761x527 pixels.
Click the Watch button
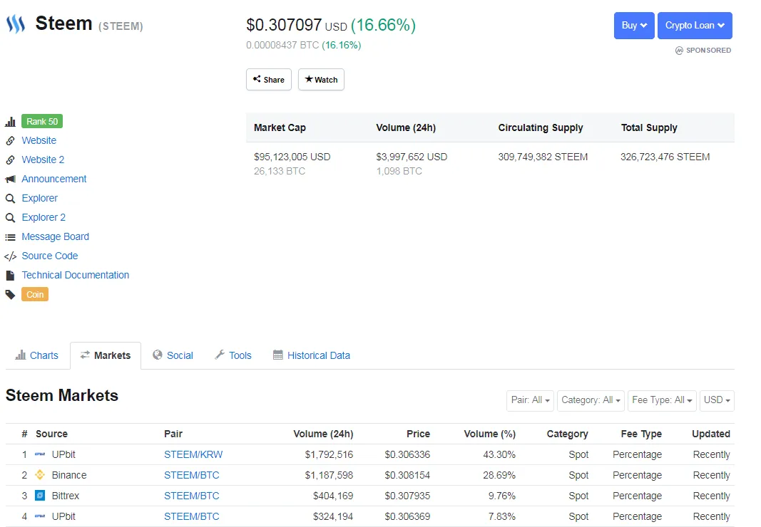(x=321, y=80)
